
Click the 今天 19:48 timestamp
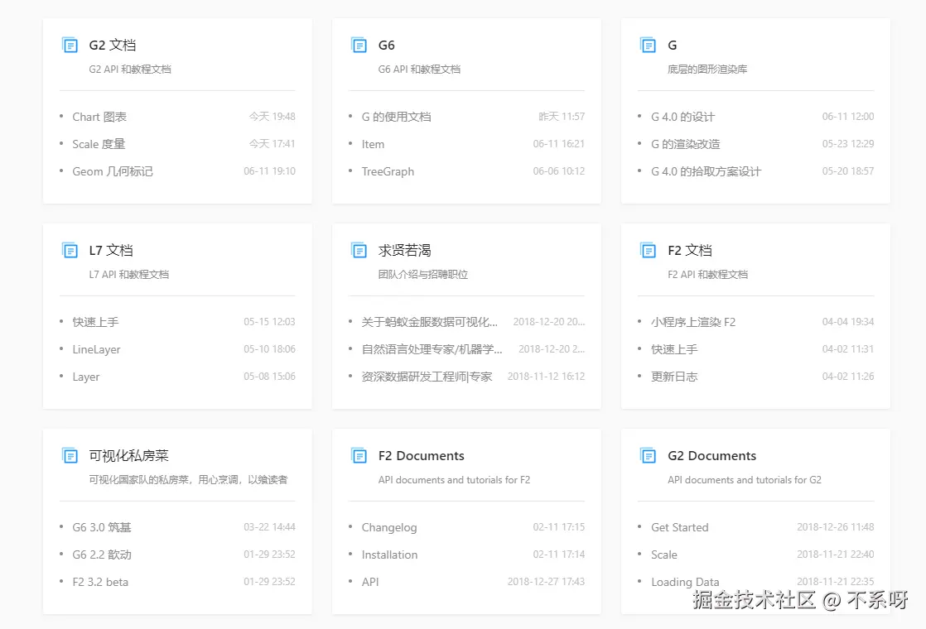tap(272, 116)
